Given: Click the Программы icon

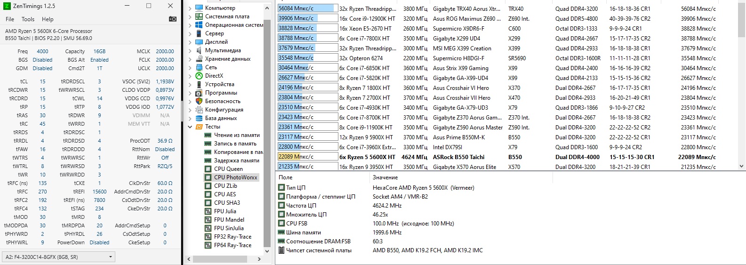Looking at the screenshot, I should 199,93.
